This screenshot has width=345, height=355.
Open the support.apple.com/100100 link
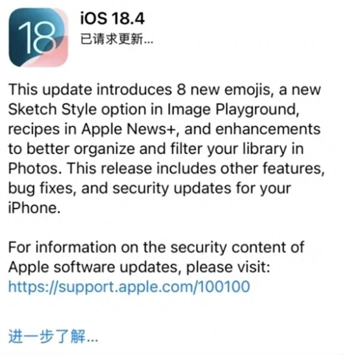(x=129, y=287)
